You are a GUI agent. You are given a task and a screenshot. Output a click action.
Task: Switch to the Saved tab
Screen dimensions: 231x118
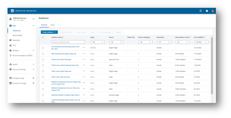(x=52, y=25)
